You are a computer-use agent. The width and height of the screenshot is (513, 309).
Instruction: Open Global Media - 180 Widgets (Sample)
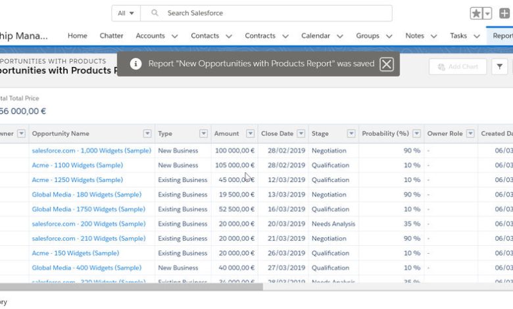point(87,195)
